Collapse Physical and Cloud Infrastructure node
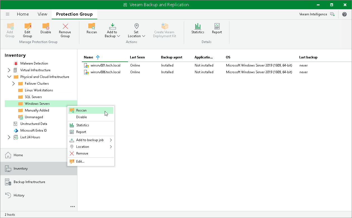The height and width of the screenshot is (218, 352). coord(9,77)
